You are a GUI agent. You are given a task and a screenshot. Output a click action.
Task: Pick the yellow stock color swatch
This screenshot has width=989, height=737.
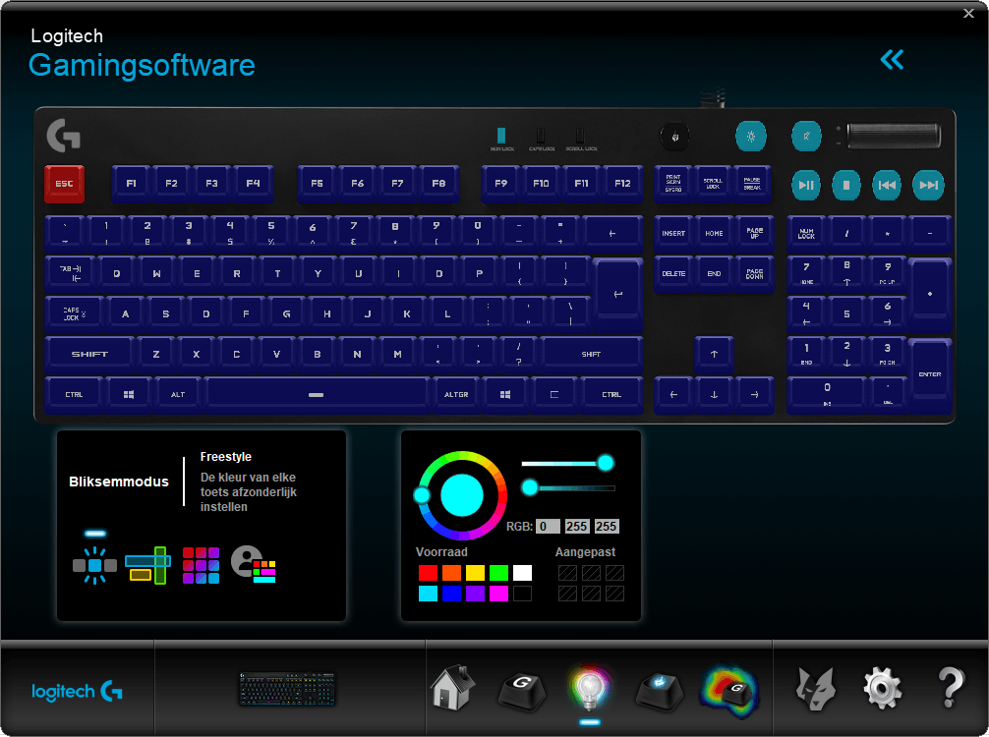475,573
